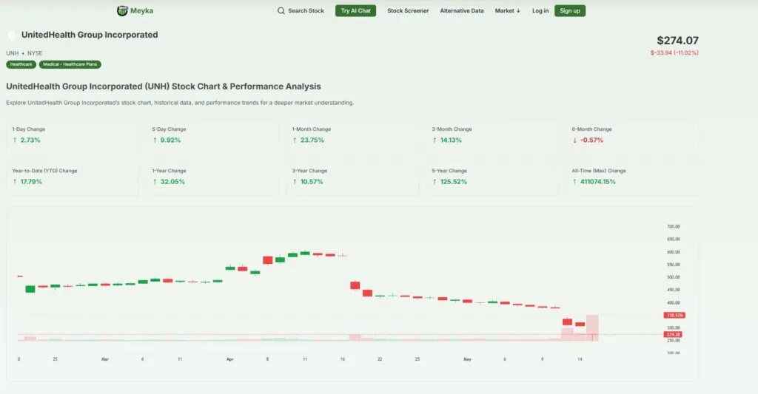Click the up arrow in 5-Year Change card
Screen dimensions: 758x394
pos(435,181)
